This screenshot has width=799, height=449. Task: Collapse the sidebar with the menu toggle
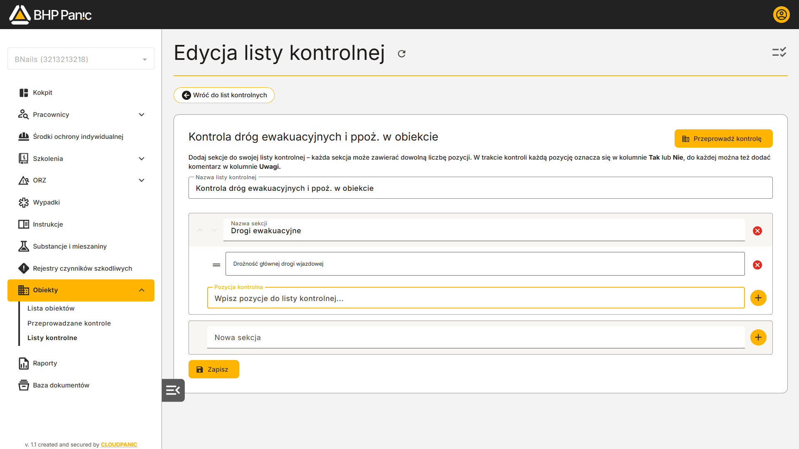coord(173,390)
